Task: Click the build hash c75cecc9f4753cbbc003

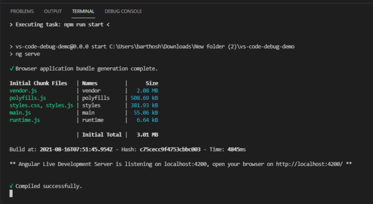Action: 170,149
